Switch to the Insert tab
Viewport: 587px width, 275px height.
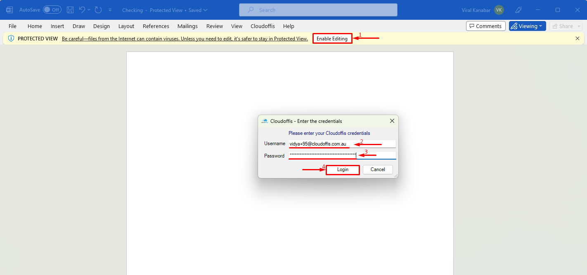pyautogui.click(x=57, y=26)
